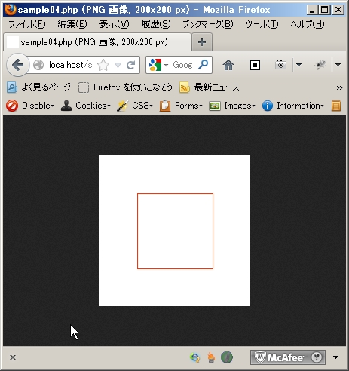
Task: Click the camera screenshot toolbar icon
Action: pos(280,65)
